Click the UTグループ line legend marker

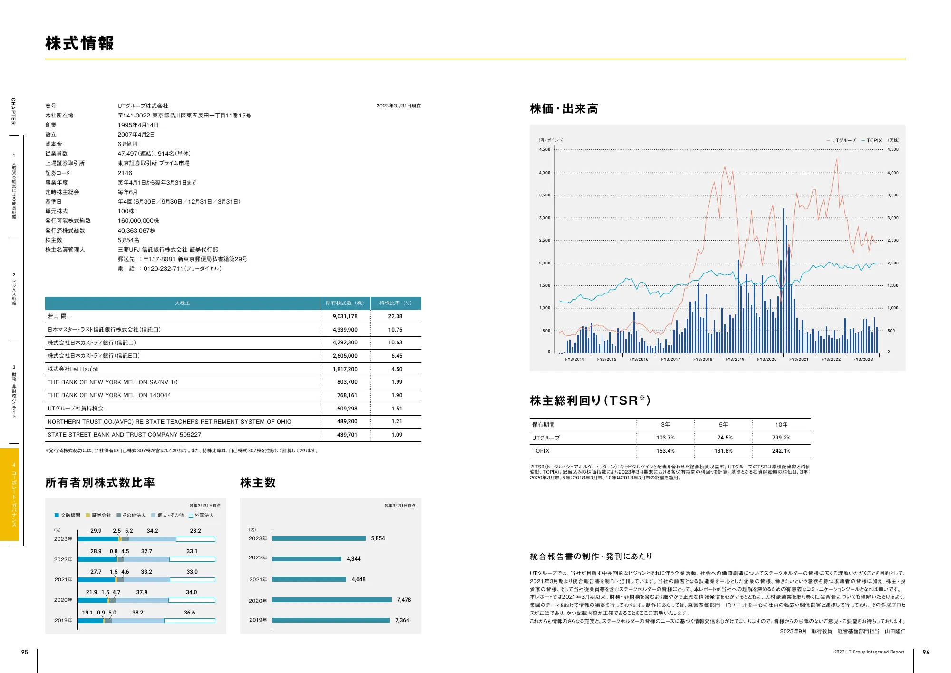click(828, 140)
